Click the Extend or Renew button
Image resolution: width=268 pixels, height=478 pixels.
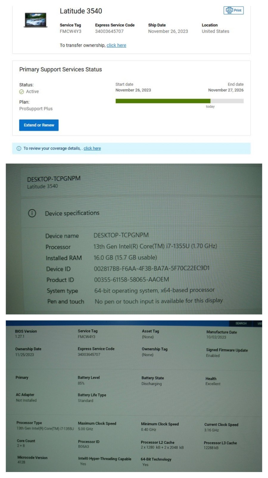(39, 125)
